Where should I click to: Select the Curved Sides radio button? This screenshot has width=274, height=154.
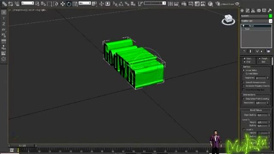pyautogui.click(x=244, y=74)
